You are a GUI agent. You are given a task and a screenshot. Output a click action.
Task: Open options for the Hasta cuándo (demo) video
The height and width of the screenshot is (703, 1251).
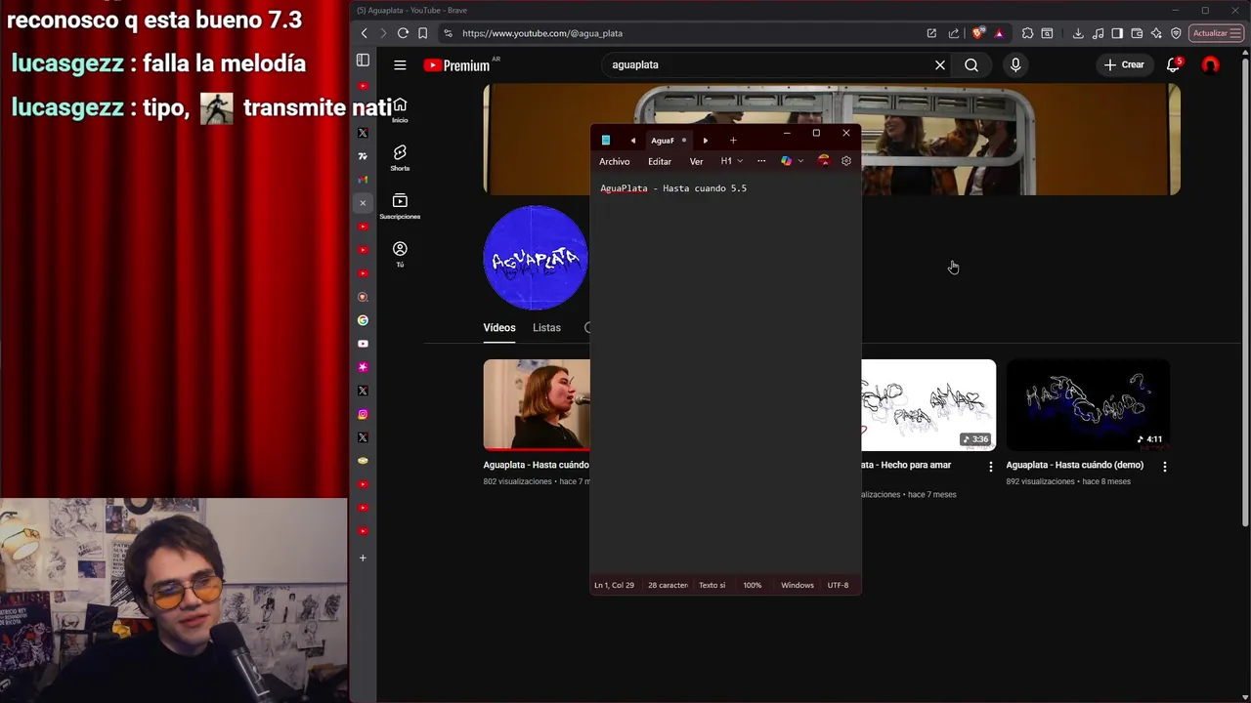tap(1164, 467)
